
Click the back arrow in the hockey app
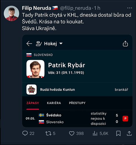point(29,44)
